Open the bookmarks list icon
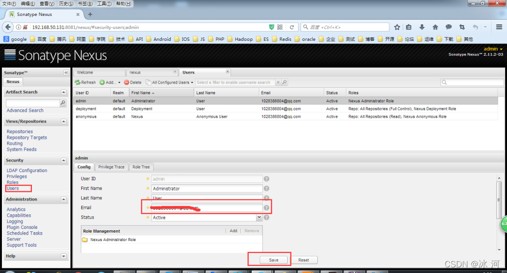This screenshot has height=273, width=507. coord(409,27)
